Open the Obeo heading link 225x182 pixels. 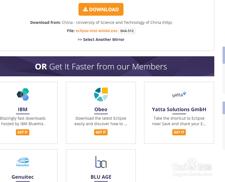tap(101, 109)
